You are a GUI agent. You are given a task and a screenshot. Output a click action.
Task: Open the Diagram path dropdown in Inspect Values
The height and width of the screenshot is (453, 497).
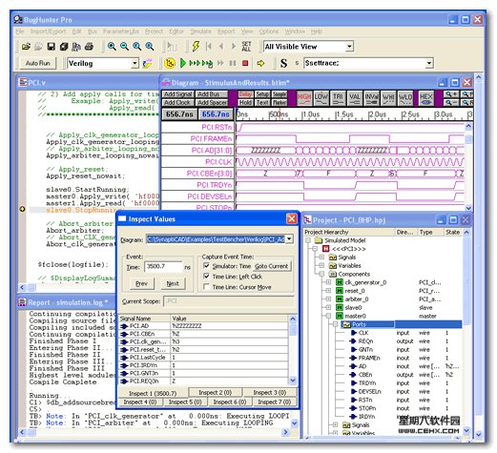pyautogui.click(x=289, y=239)
